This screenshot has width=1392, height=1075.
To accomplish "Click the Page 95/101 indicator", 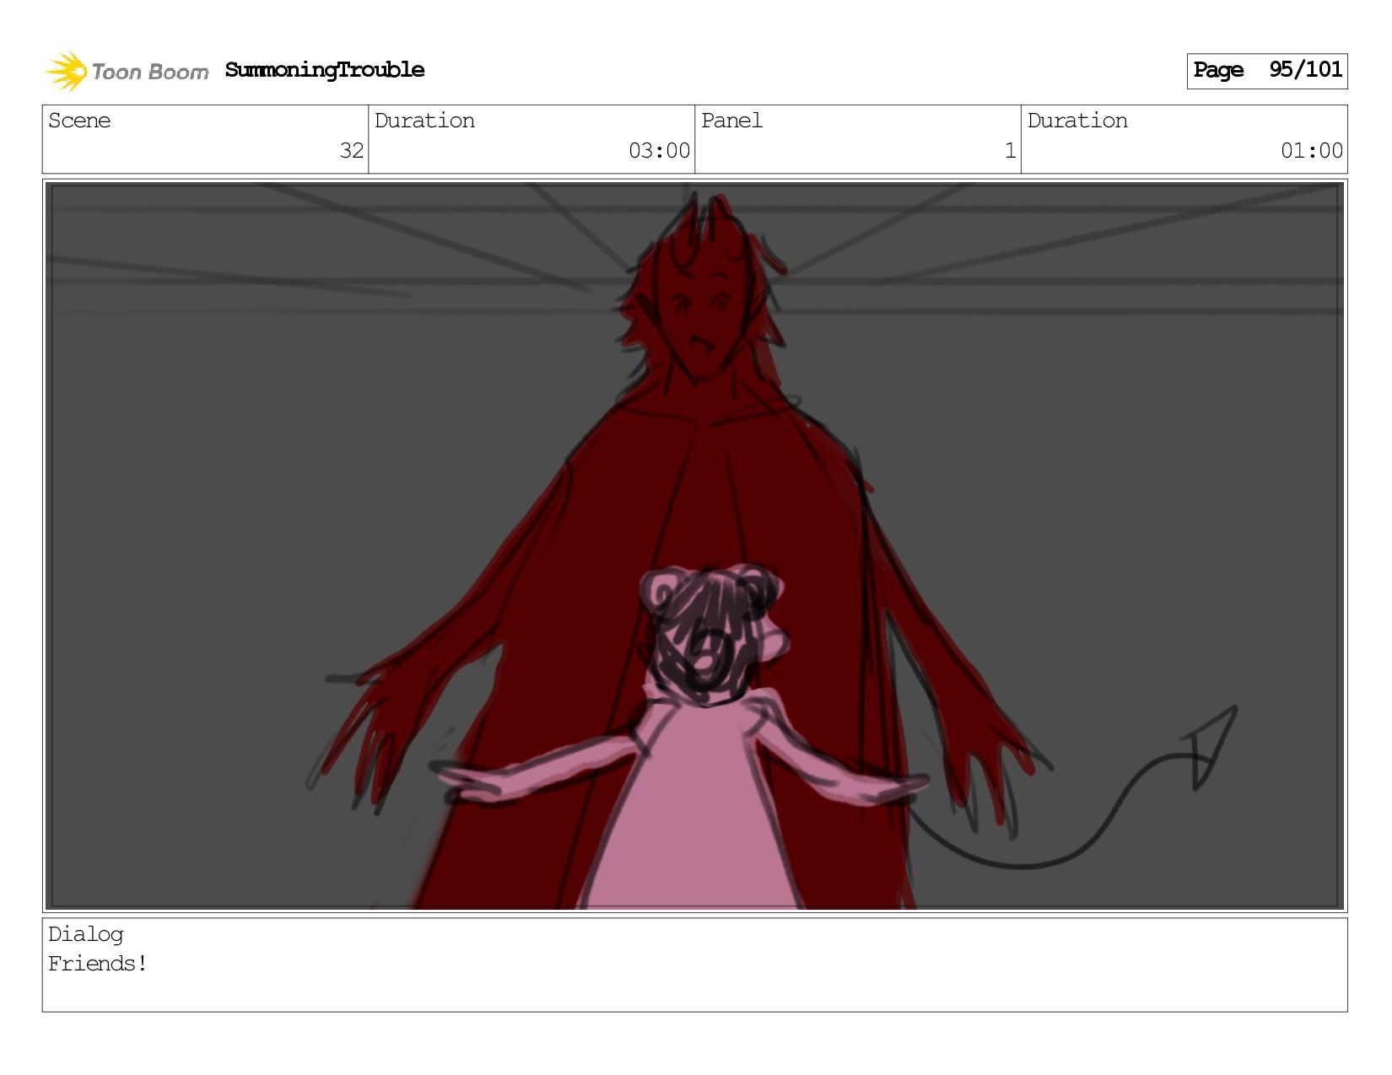I will tap(1267, 71).
